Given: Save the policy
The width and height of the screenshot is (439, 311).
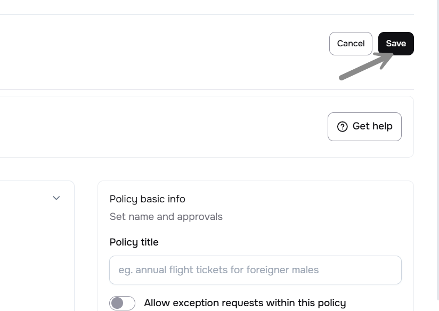Looking at the screenshot, I should coord(396,44).
